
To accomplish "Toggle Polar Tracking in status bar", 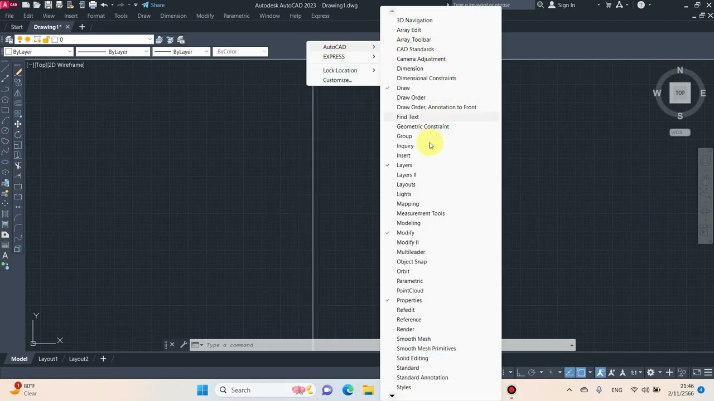I will coord(532,372).
